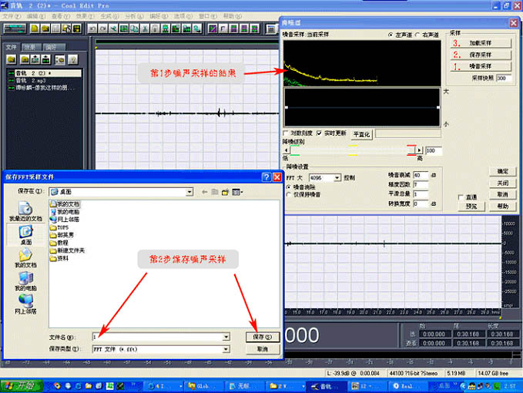Open 我的电脑 place in left sidebar
This screenshot has height=393, width=523.
coord(25,280)
